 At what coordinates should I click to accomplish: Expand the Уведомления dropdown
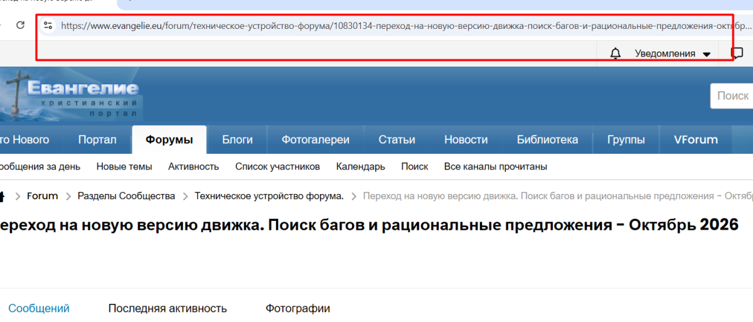pyautogui.click(x=672, y=54)
